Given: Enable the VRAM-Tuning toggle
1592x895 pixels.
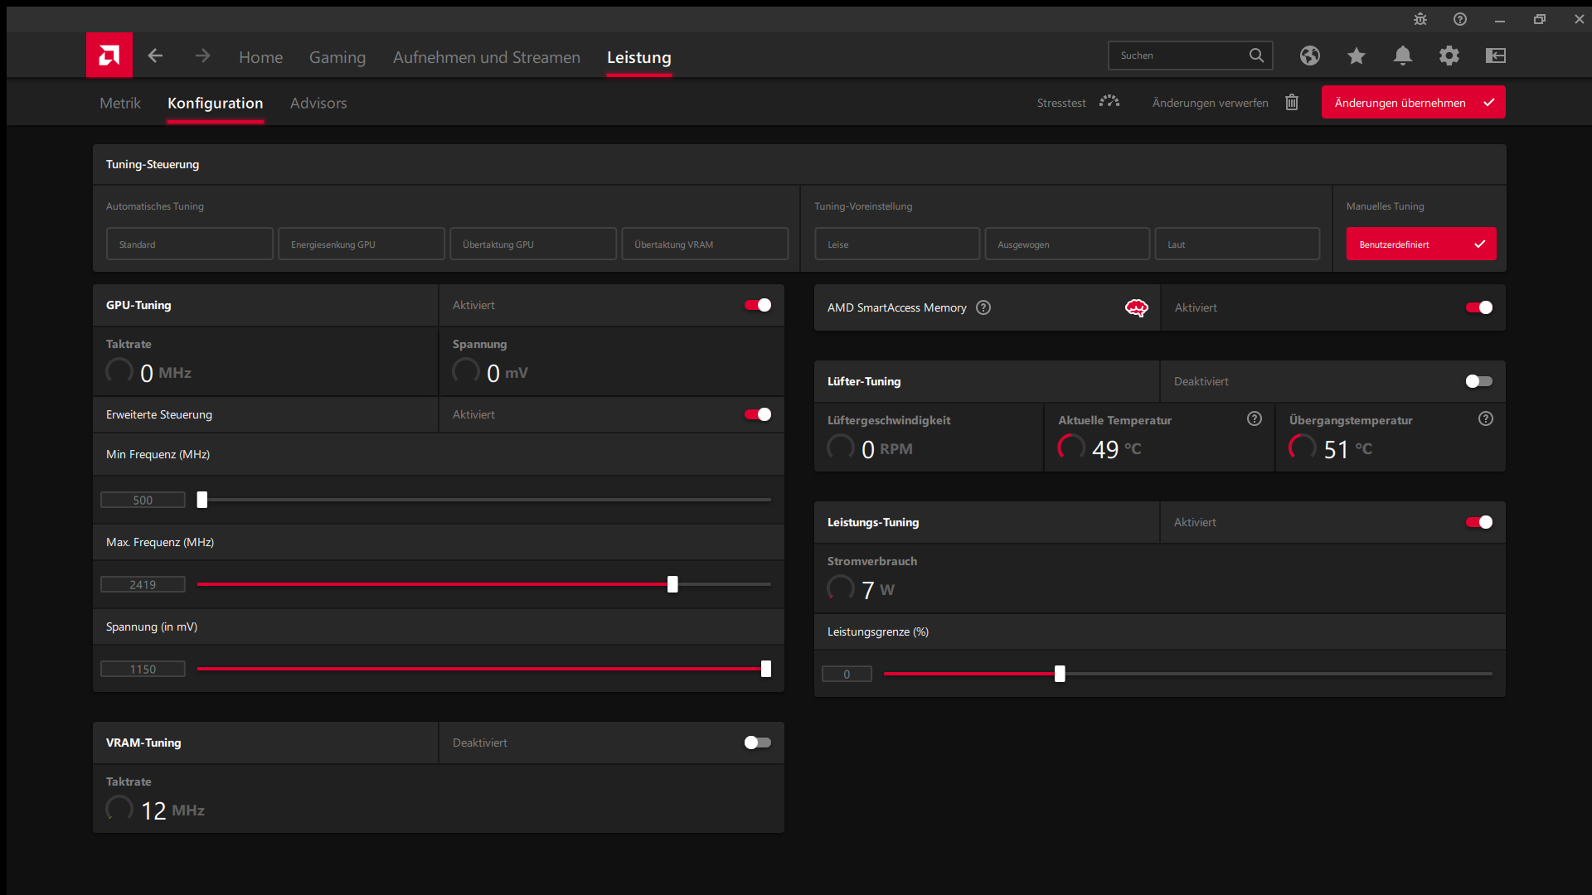Looking at the screenshot, I should click(x=757, y=743).
